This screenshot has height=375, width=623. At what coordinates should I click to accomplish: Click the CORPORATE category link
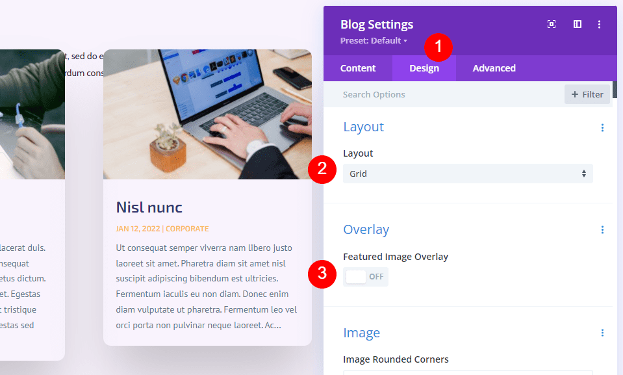coord(187,229)
